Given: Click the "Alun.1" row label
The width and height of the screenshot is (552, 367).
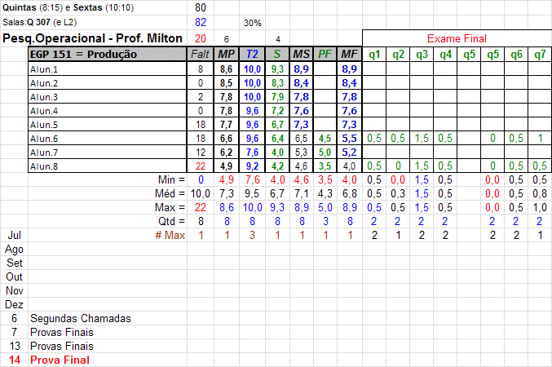Looking at the screenshot, I should (x=44, y=69).
